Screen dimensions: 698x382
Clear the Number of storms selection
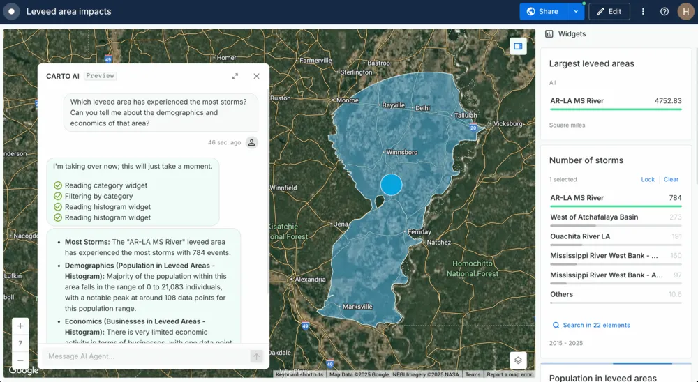click(x=671, y=180)
